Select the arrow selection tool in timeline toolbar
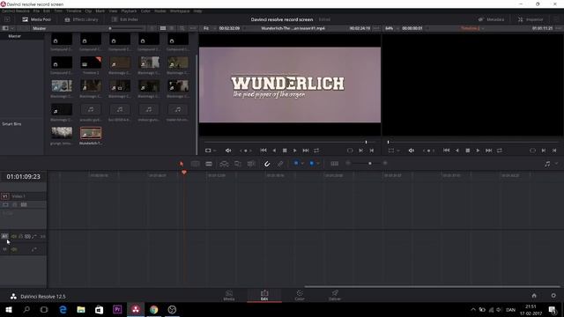The height and width of the screenshot is (317, 564). pyautogui.click(x=182, y=164)
